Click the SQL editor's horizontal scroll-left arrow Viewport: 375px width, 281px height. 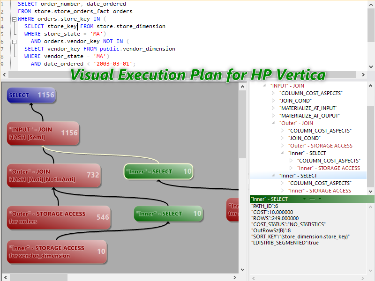[x=4, y=75]
